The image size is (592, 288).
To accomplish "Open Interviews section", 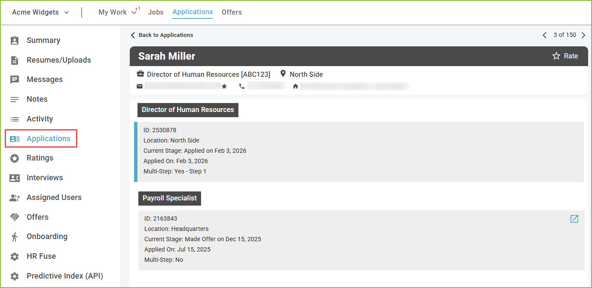I will click(x=45, y=178).
